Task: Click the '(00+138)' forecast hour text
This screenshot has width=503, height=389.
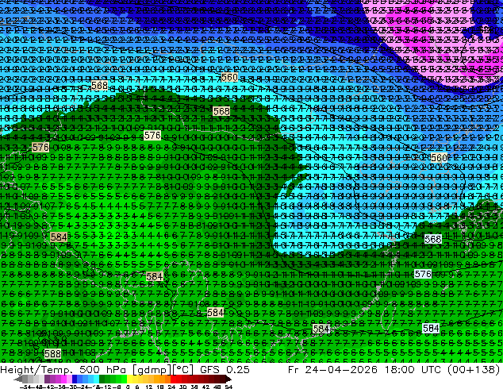Action: tap(474, 370)
